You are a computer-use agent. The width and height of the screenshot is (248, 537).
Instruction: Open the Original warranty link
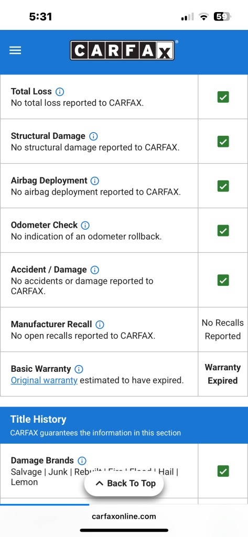pos(44,381)
